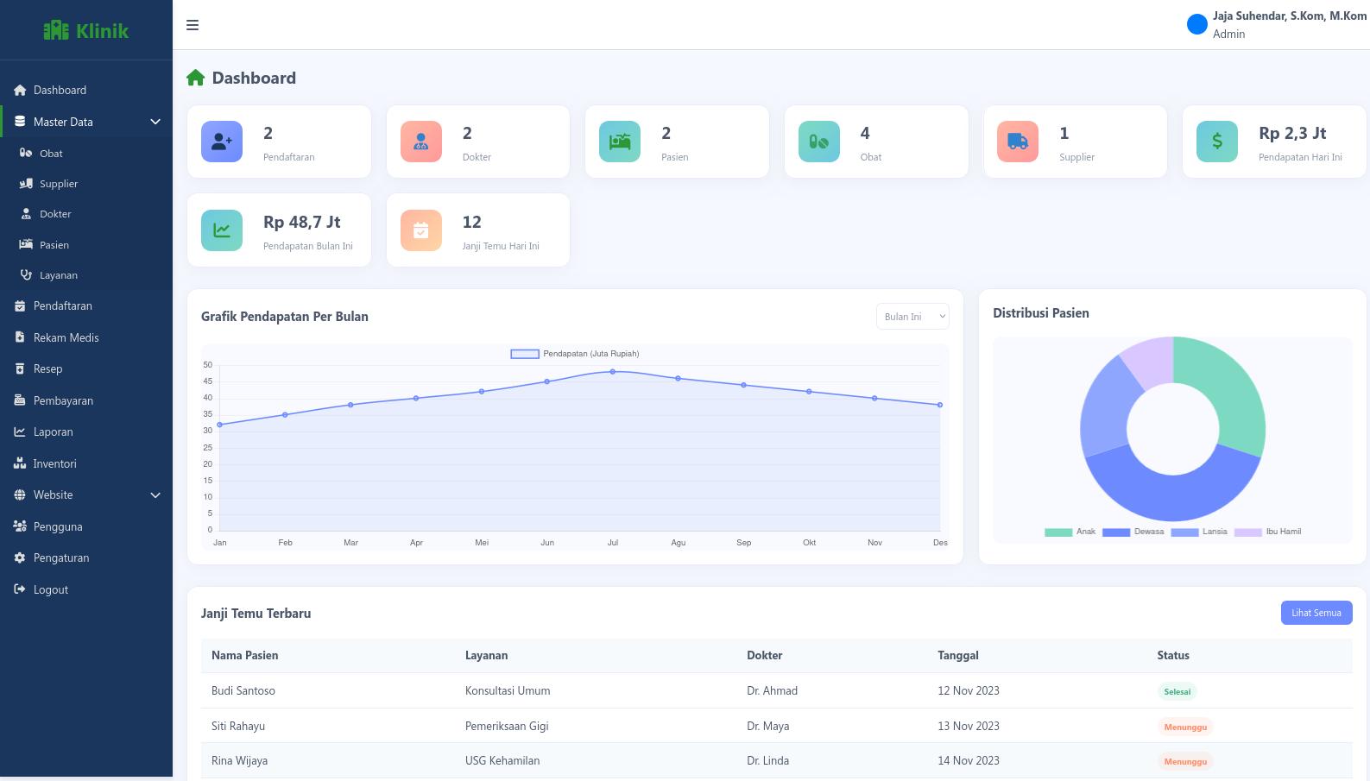Expand the Website submenu chevron
This screenshot has height=781, width=1370.
(155, 495)
